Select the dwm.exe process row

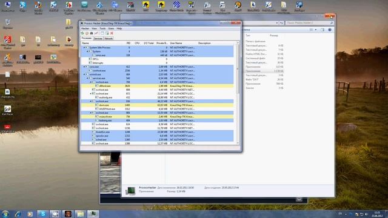157,105
